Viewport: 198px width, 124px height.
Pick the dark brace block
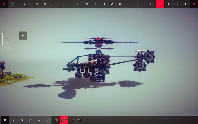88,120
